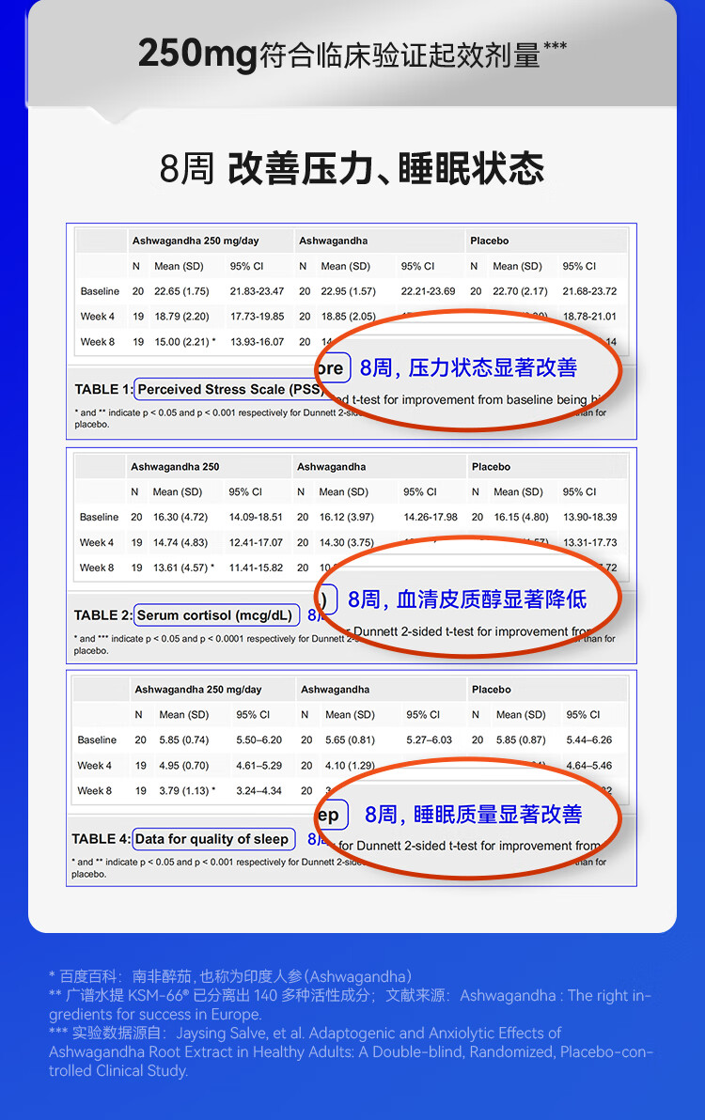Screen dimensions: 705x1120
Task: Click the cell '4.10 (1.29)'
Action: (x=350, y=766)
